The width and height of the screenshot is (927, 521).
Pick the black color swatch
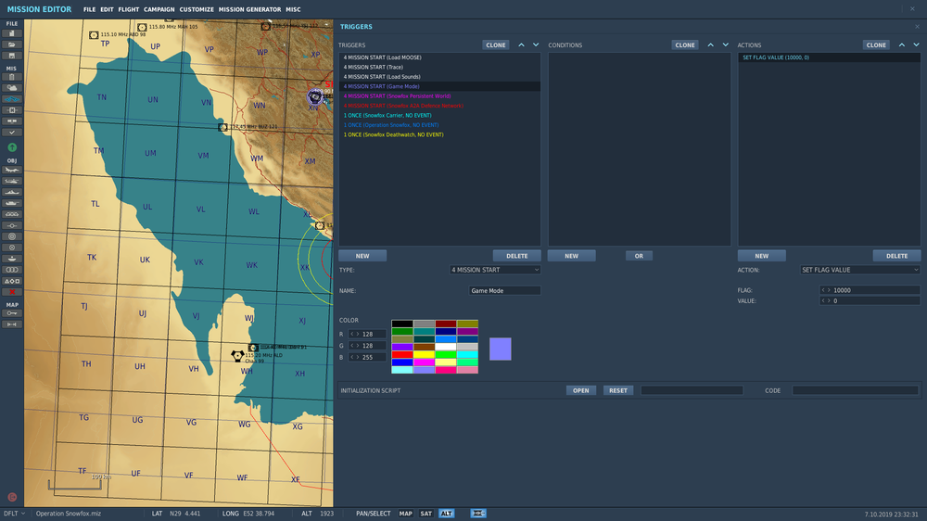point(402,324)
